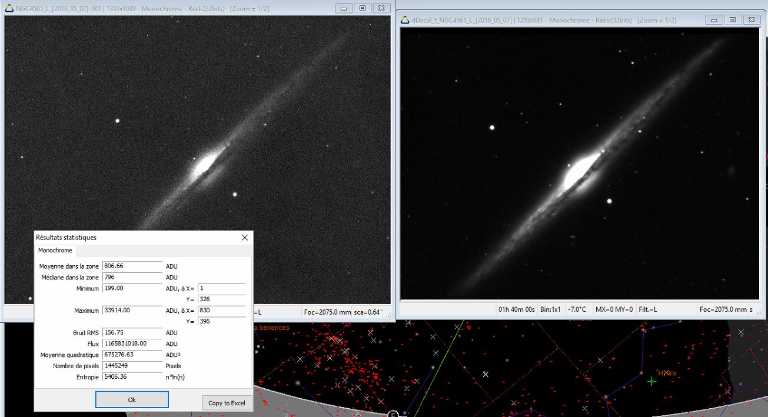The width and height of the screenshot is (768, 417).
Task: Minimize the NGC4565_L-001 image window
Action: (x=344, y=8)
